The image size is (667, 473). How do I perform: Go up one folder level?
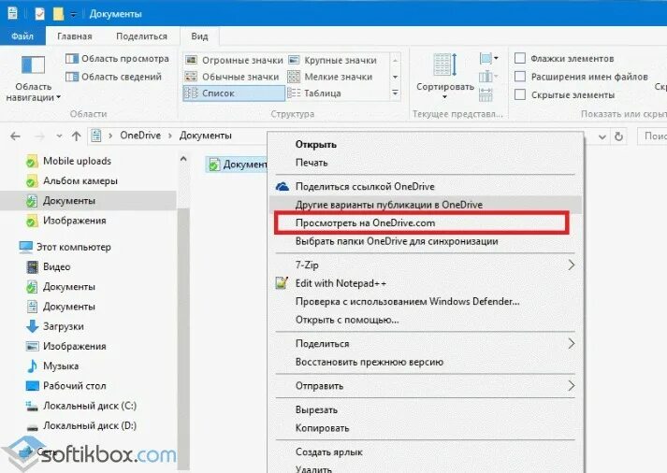pos(76,136)
